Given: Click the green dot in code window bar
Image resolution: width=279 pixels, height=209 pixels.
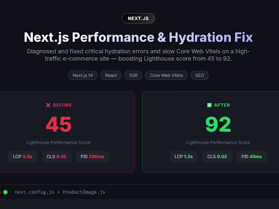Looking at the screenshot, I should point(6,192).
